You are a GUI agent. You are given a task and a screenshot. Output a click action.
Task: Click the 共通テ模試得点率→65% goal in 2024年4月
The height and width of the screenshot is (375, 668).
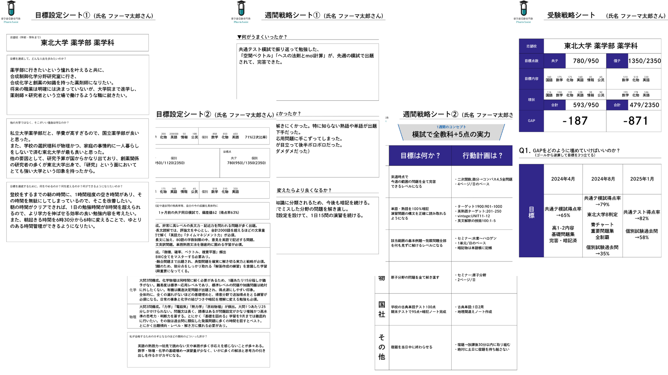click(563, 212)
